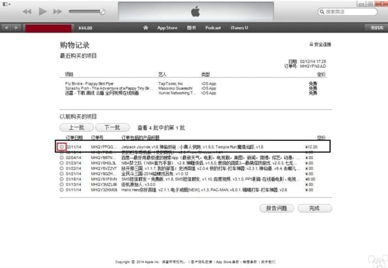This screenshot has height=268, width=388.
Task: Click the play button
Action: coord(43,11)
